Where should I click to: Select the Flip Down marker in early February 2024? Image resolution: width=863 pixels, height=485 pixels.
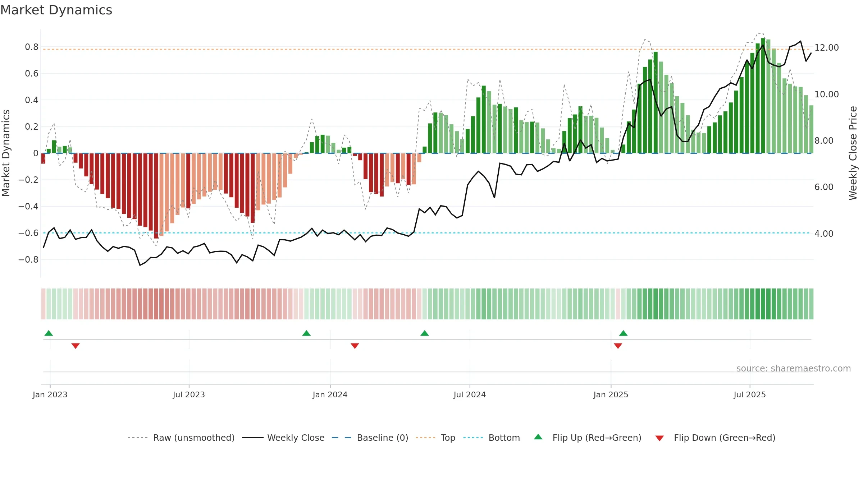pyautogui.click(x=355, y=346)
